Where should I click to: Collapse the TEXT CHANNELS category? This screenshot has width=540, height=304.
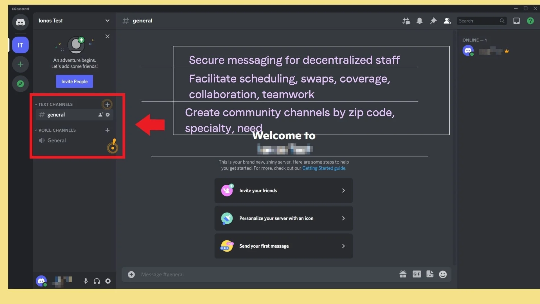click(55, 104)
